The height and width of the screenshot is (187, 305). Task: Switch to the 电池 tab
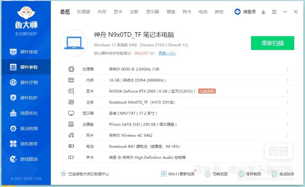[203, 12]
